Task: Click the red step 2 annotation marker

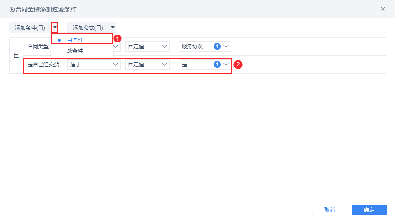Action: (x=238, y=65)
